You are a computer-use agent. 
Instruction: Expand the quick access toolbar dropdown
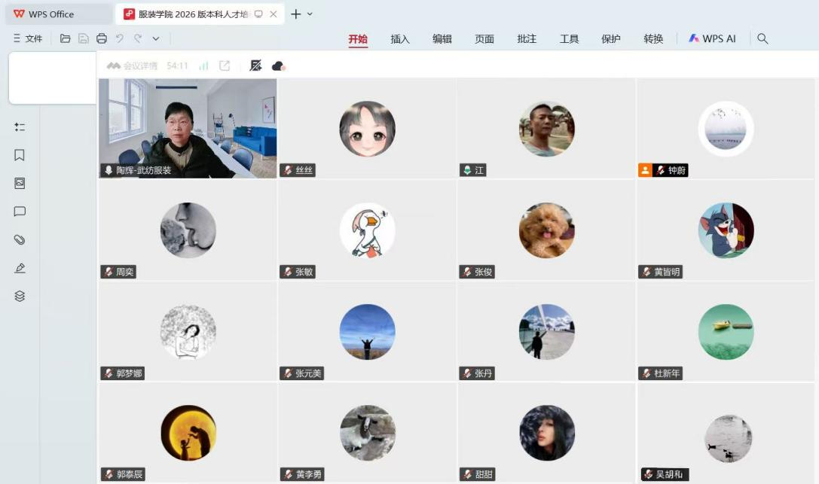click(156, 38)
